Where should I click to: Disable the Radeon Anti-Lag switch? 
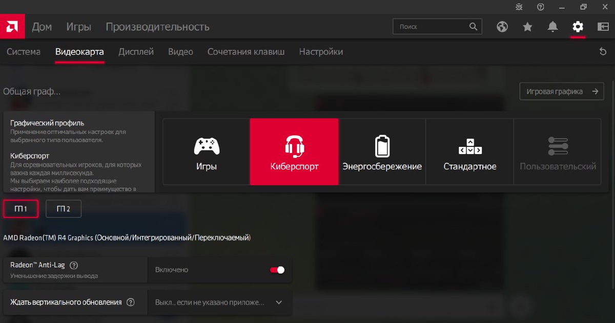tap(277, 270)
